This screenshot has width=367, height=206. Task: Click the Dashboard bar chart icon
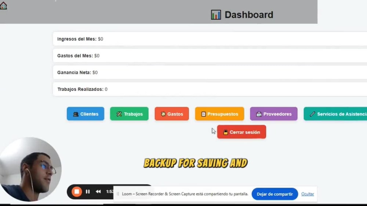(x=216, y=15)
